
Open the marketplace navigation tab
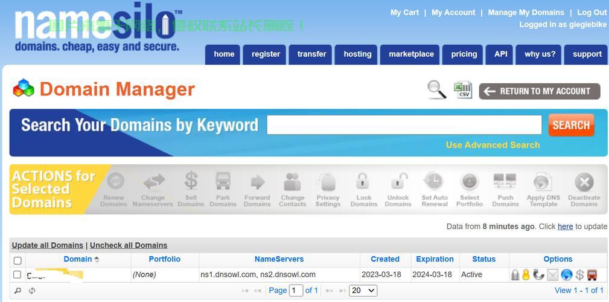[x=411, y=54]
